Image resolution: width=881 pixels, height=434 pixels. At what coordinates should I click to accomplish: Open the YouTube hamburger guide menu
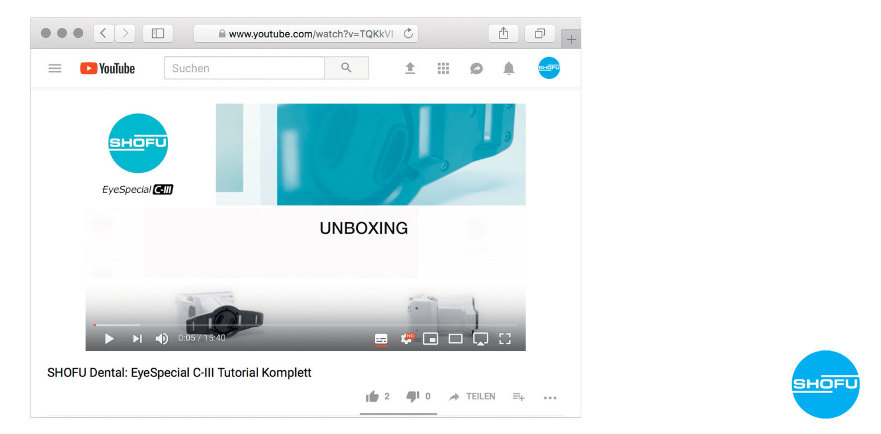coord(55,68)
